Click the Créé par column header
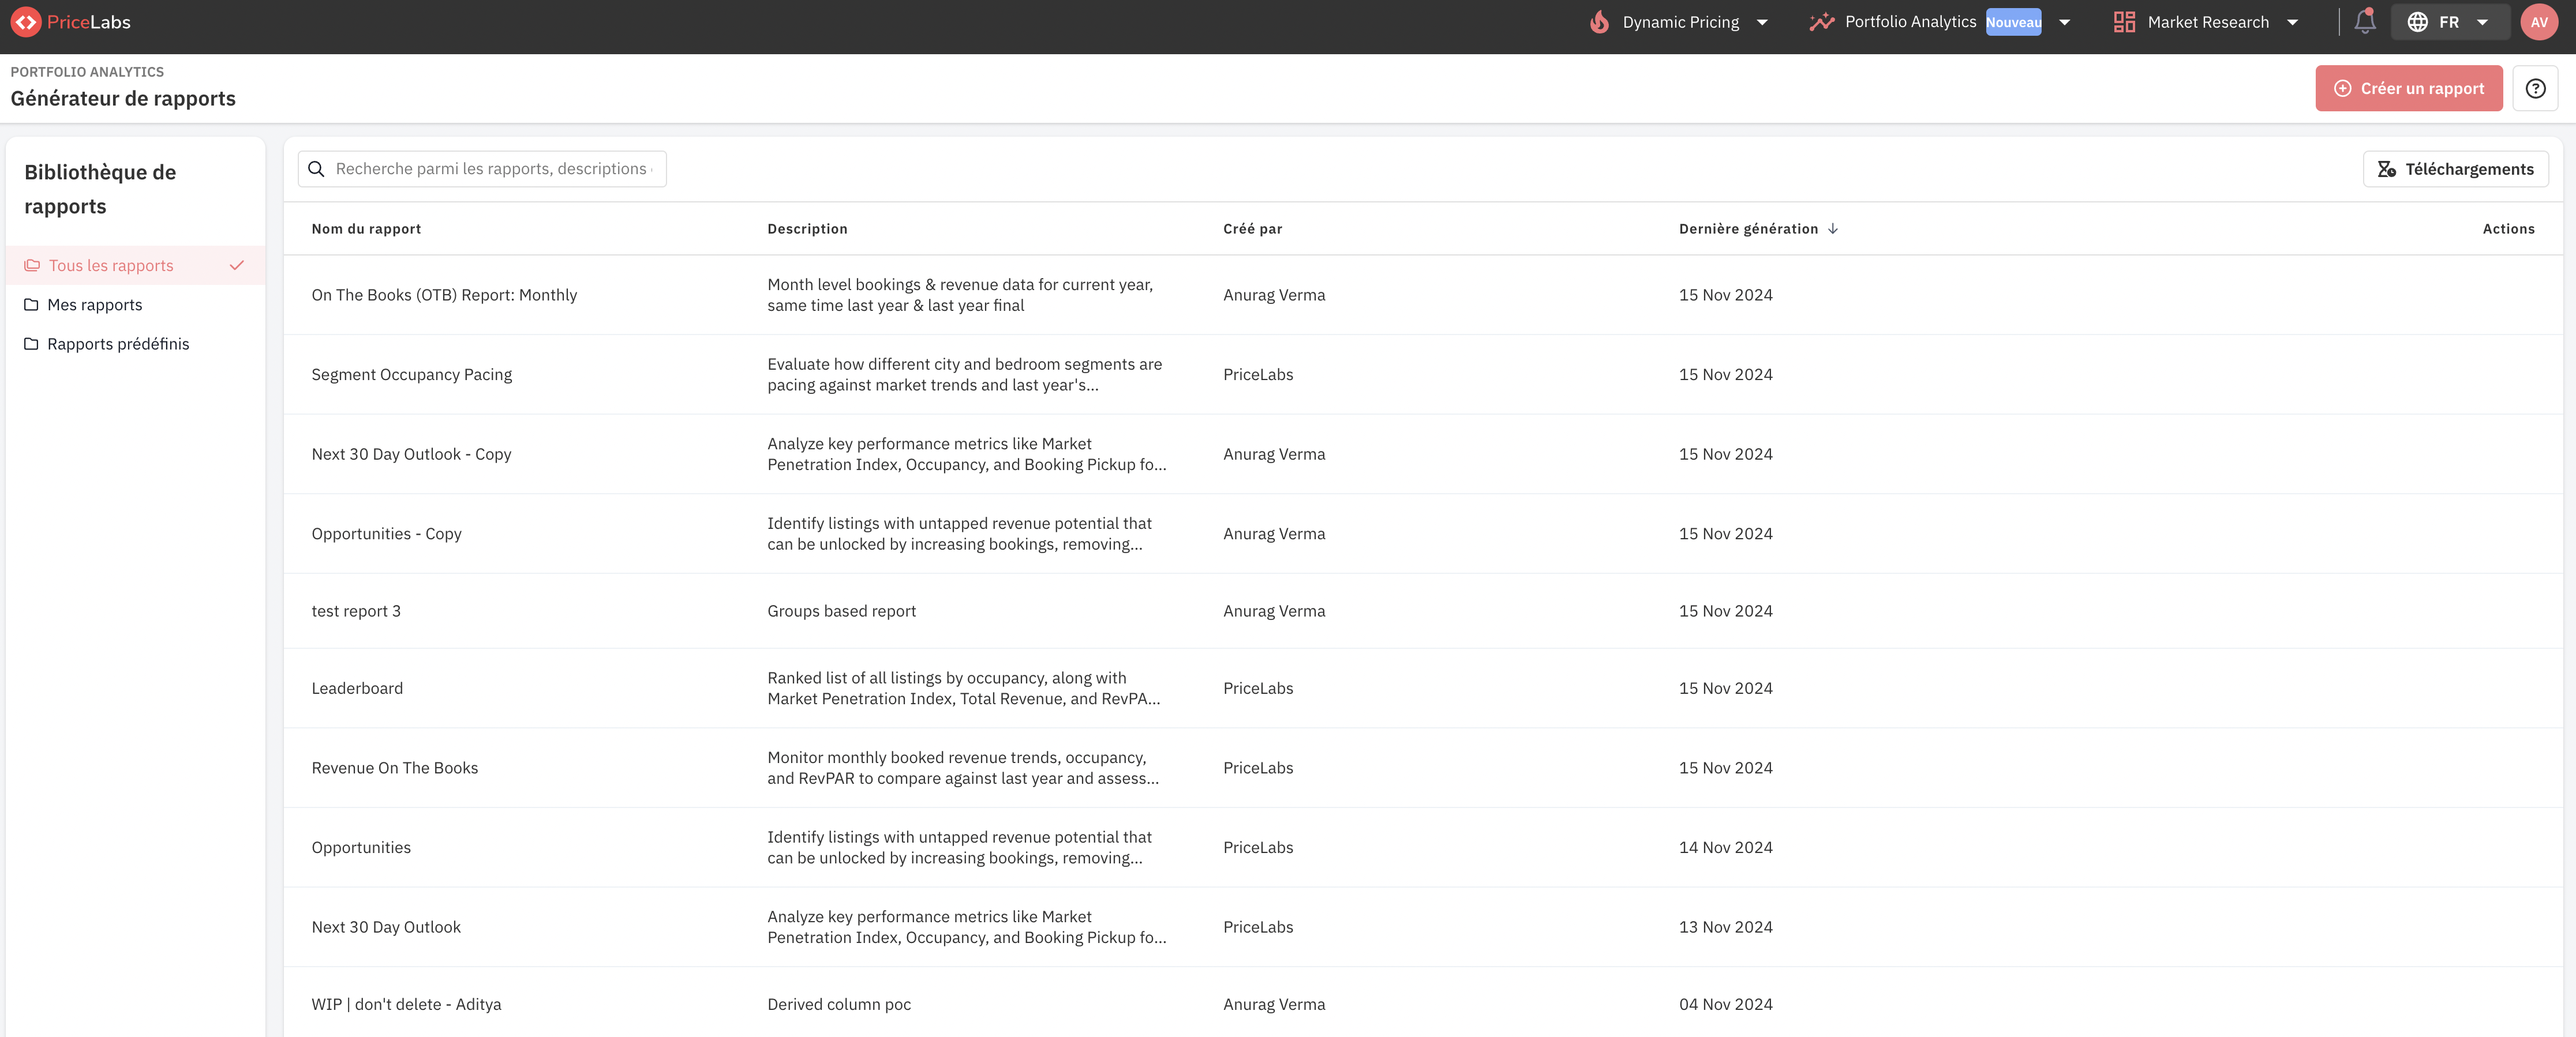 [1252, 229]
